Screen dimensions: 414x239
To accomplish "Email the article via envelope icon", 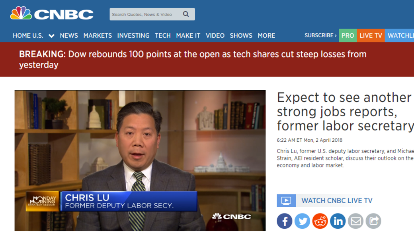I will 356,221.
